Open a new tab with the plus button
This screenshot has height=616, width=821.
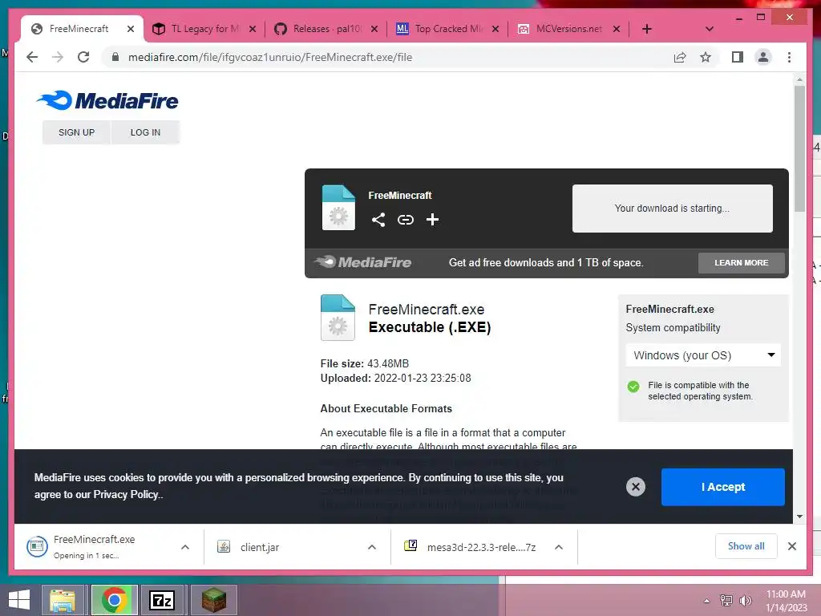[x=647, y=29]
